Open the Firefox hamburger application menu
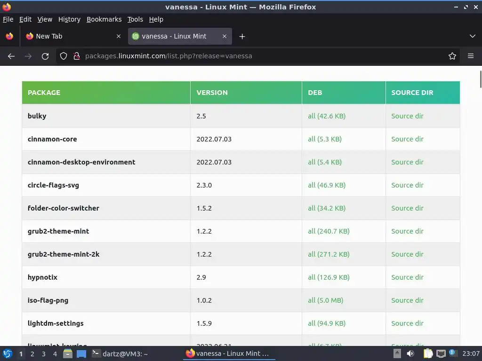Viewport: 482px width, 361px height. click(471, 56)
